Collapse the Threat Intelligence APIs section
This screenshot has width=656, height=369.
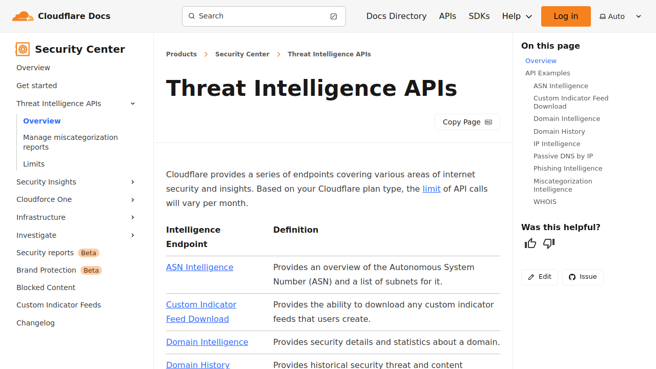pyautogui.click(x=133, y=104)
